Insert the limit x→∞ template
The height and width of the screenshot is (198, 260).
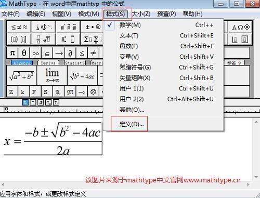pyautogui.click(x=52, y=75)
